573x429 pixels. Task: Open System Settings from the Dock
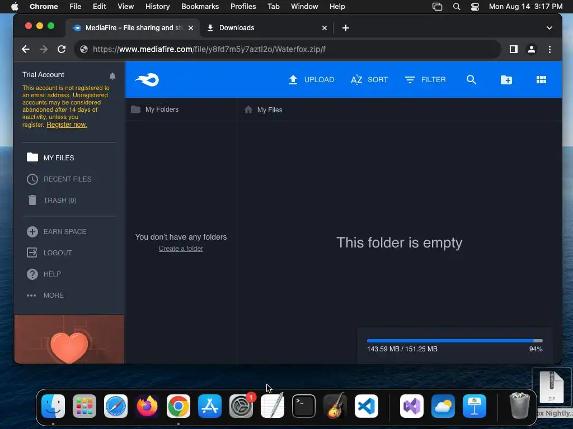coord(241,406)
